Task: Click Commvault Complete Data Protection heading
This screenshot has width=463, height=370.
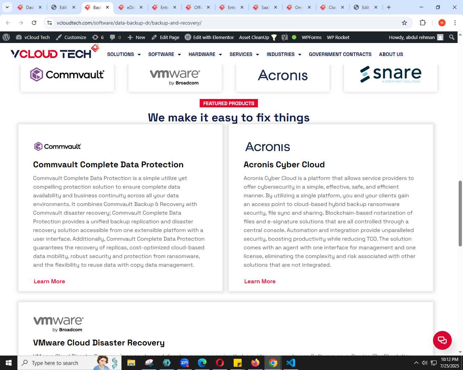Action: tap(108, 165)
